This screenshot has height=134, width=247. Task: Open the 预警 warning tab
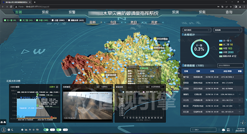pos(72,12)
